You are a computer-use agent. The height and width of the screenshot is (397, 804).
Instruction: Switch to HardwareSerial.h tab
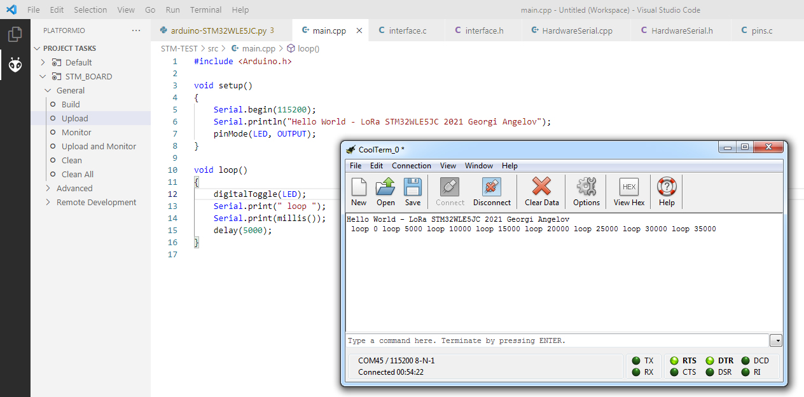coord(681,30)
